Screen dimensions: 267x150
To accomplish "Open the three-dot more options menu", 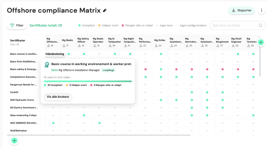I will coord(261,10).
